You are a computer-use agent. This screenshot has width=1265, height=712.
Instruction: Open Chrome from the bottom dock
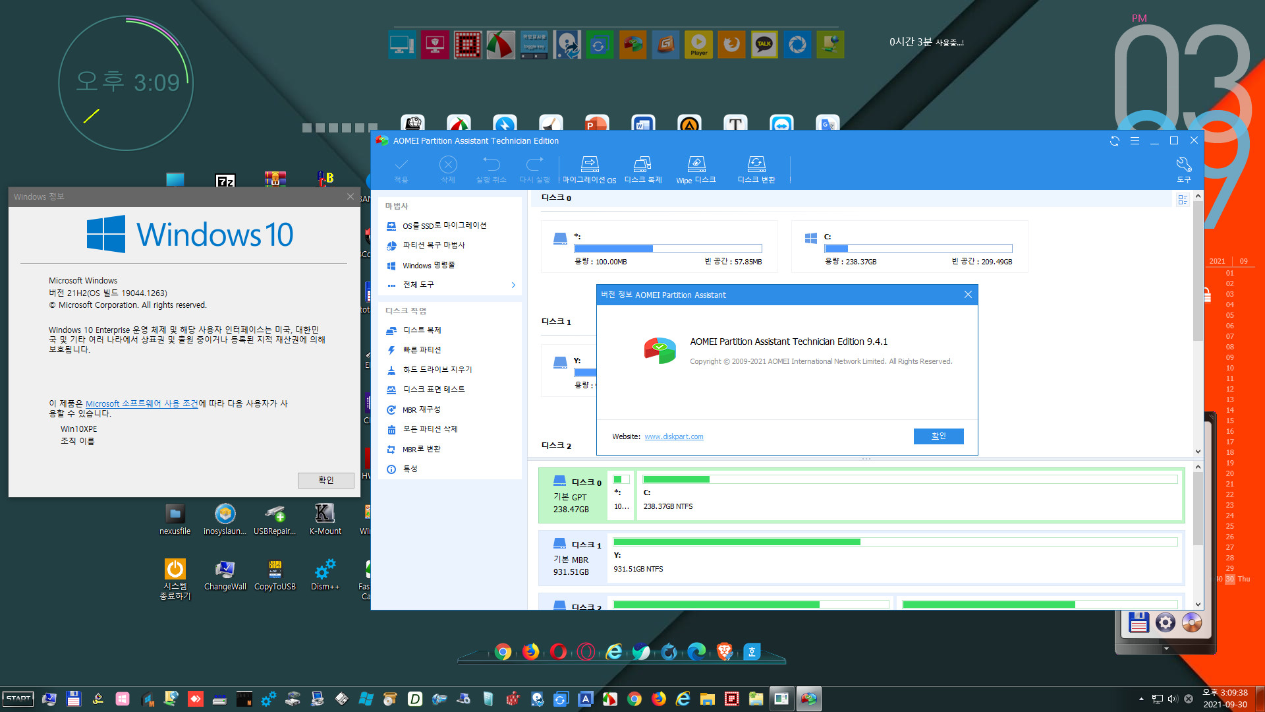[x=503, y=652]
